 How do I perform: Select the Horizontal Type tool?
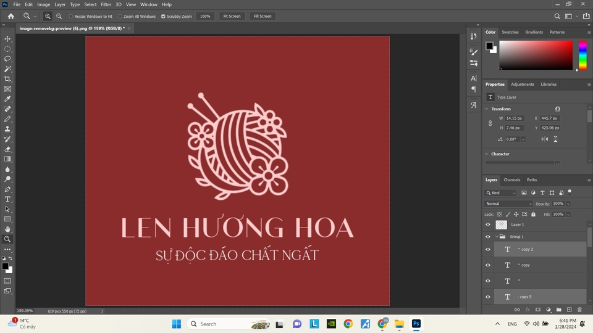[x=7, y=199]
